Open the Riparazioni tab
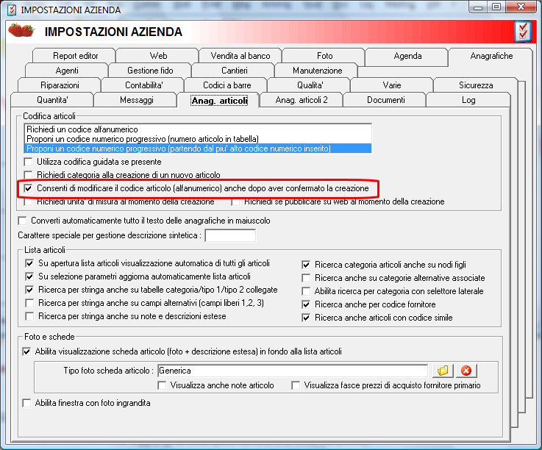 point(60,85)
